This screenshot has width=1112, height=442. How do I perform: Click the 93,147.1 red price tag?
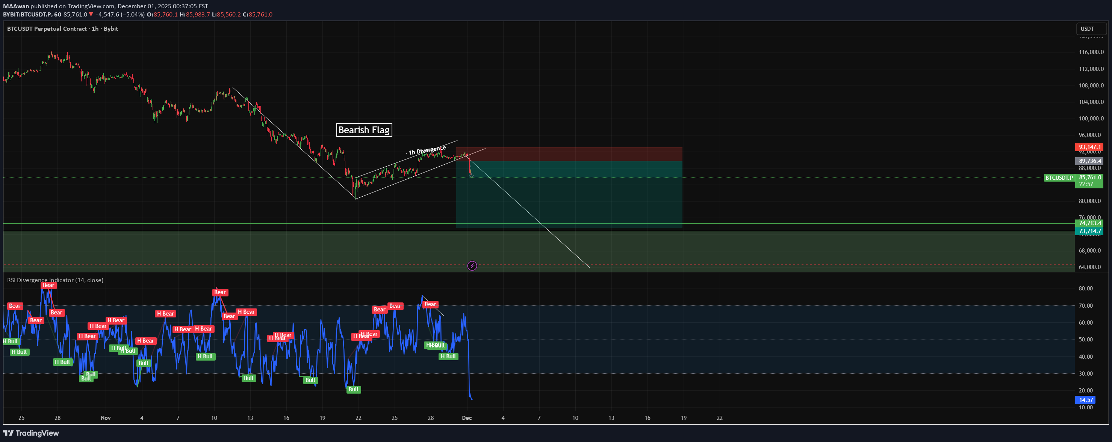pyautogui.click(x=1089, y=147)
